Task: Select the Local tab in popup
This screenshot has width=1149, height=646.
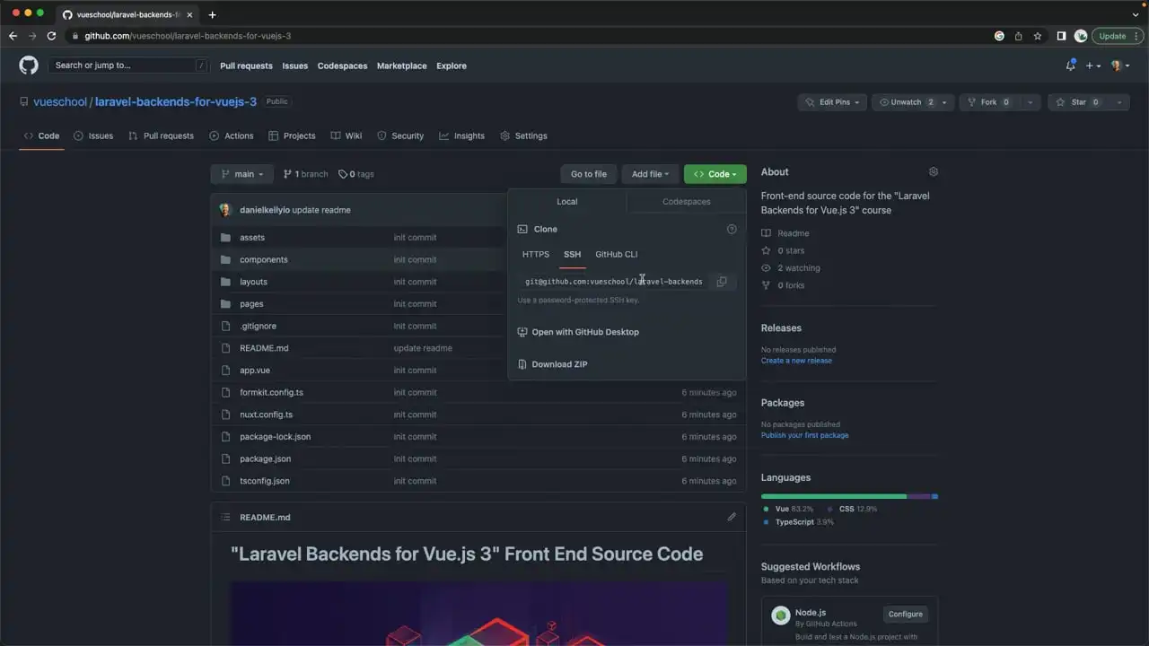Action: pos(567,202)
